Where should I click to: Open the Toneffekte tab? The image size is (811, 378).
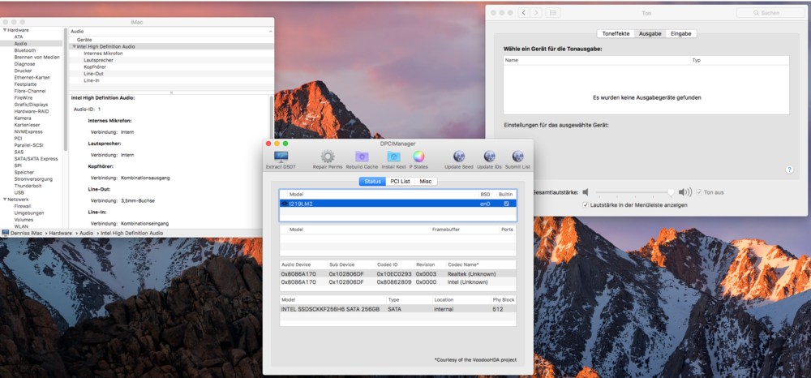point(616,33)
